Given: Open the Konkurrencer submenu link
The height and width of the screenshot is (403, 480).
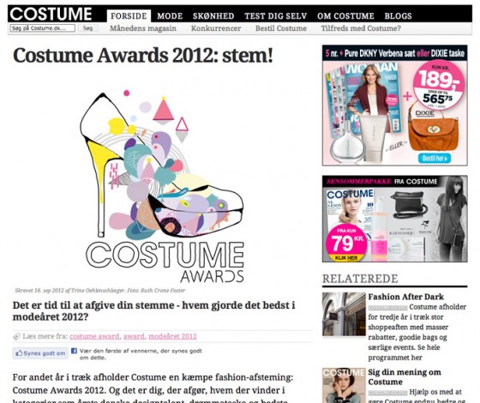Looking at the screenshot, I should (216, 28).
